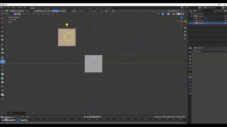Select the Transform tool

2,40
